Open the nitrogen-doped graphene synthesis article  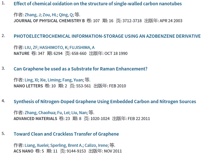[105, 102]
